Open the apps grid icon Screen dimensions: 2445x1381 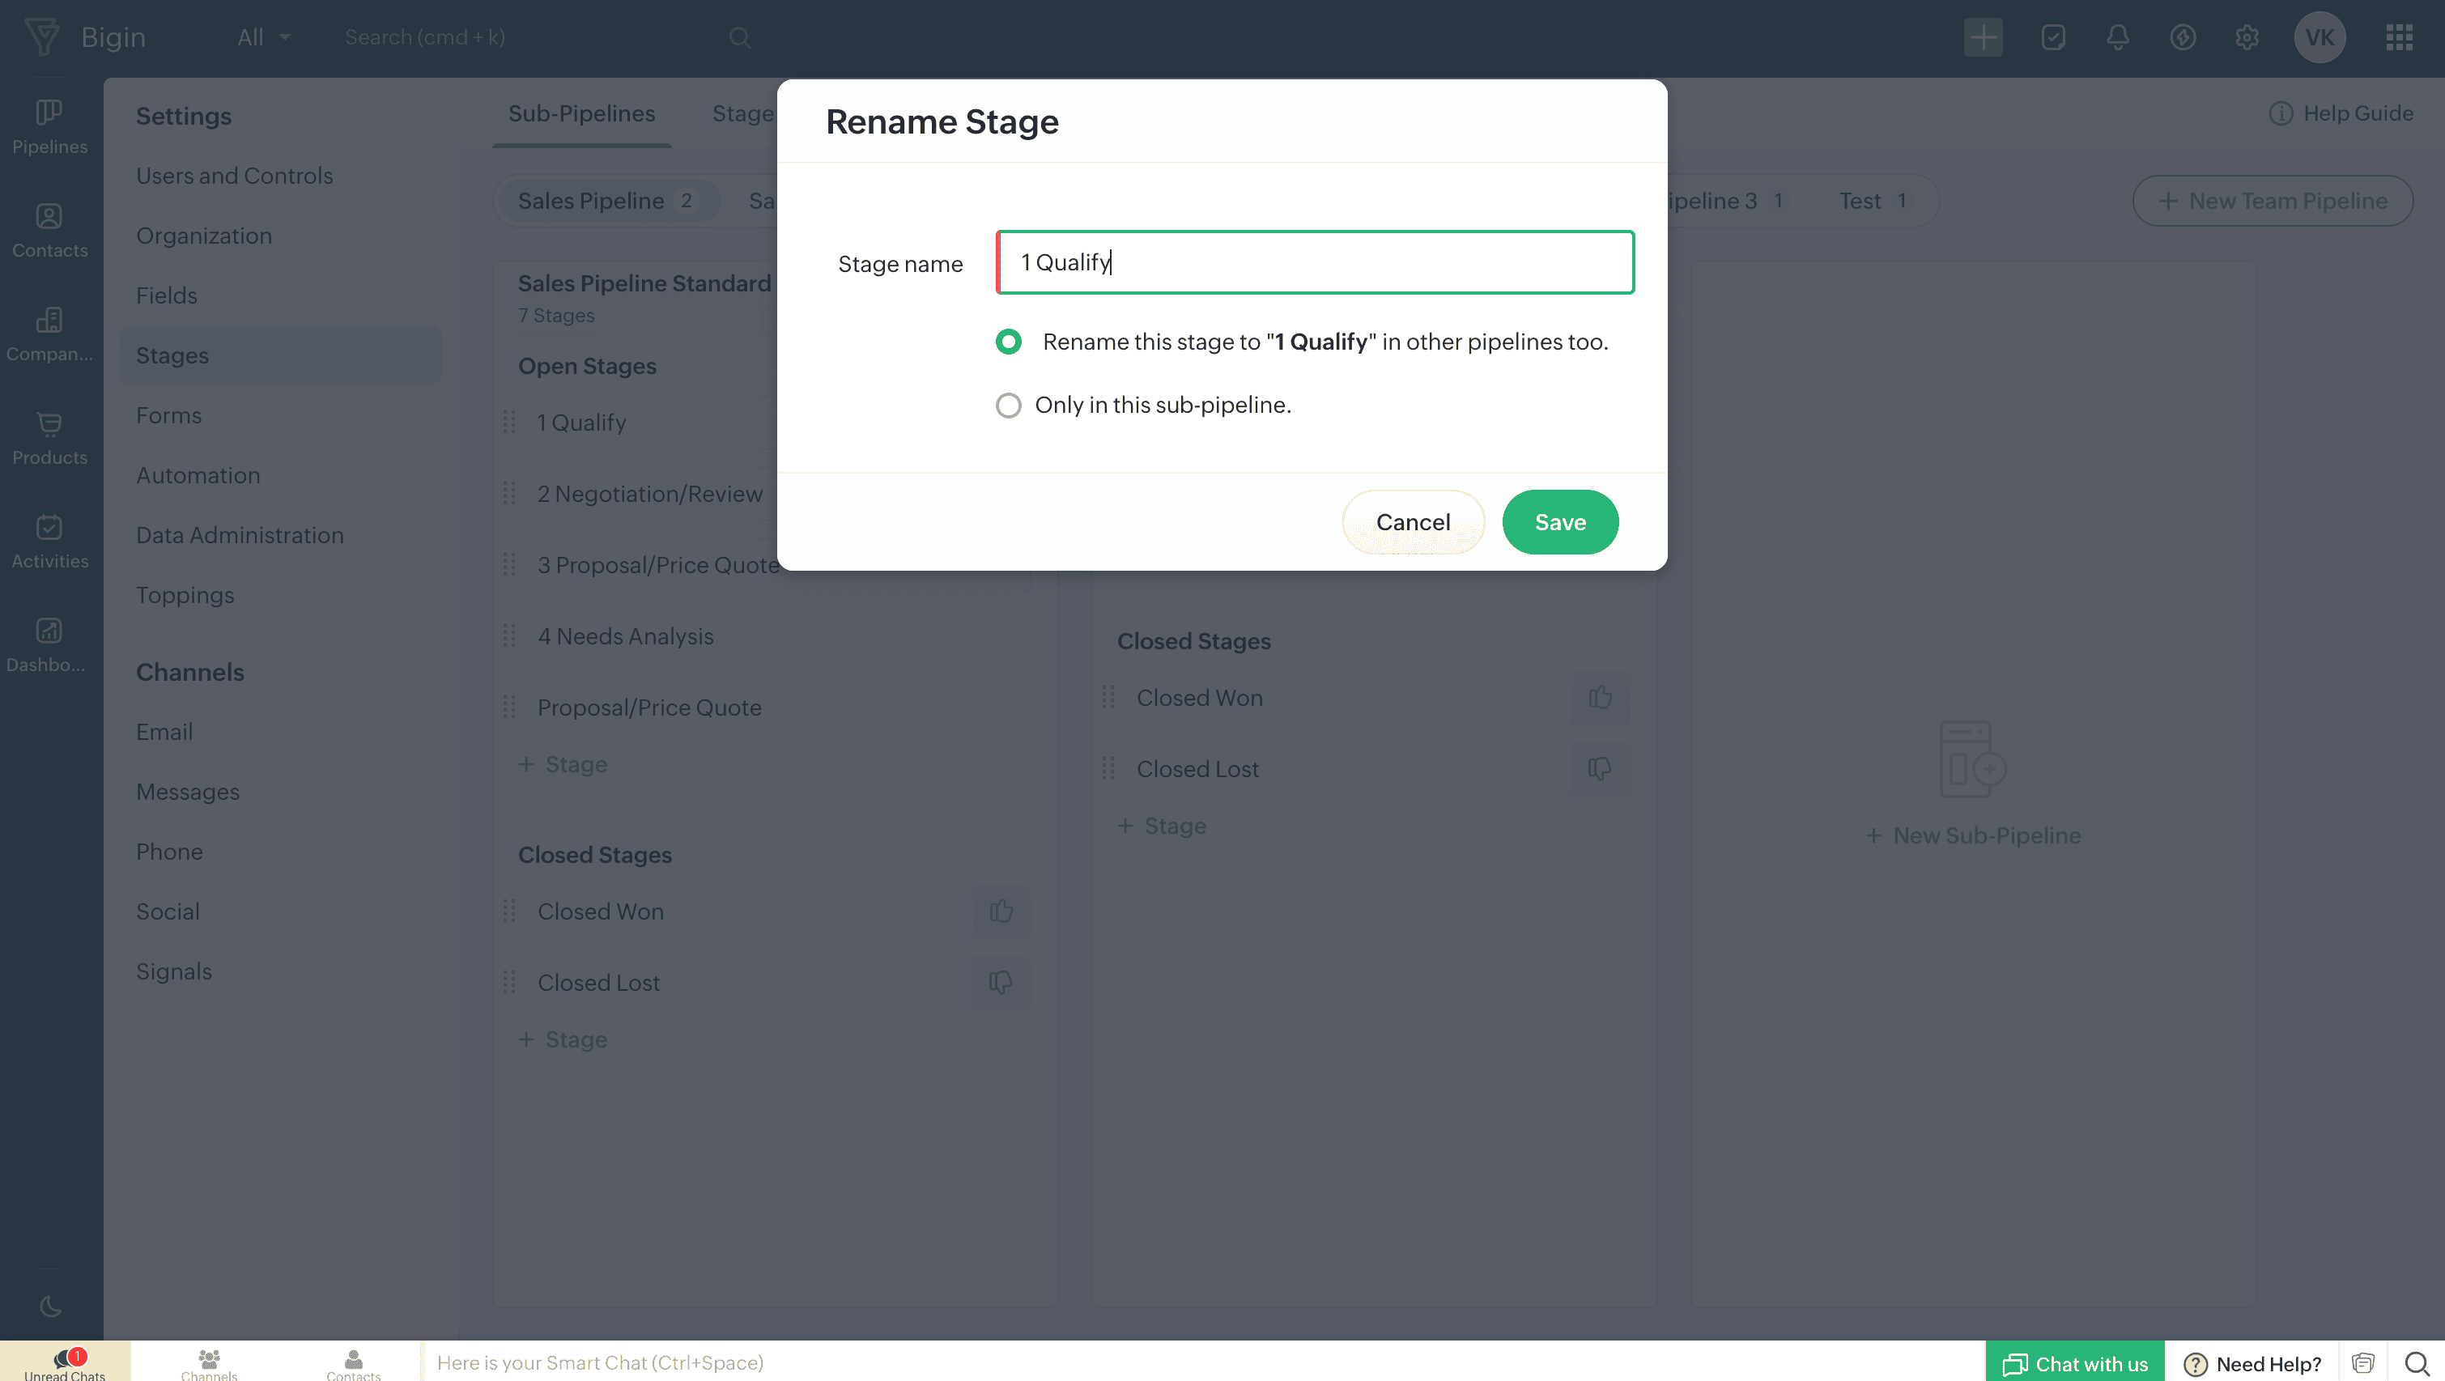coord(2399,37)
